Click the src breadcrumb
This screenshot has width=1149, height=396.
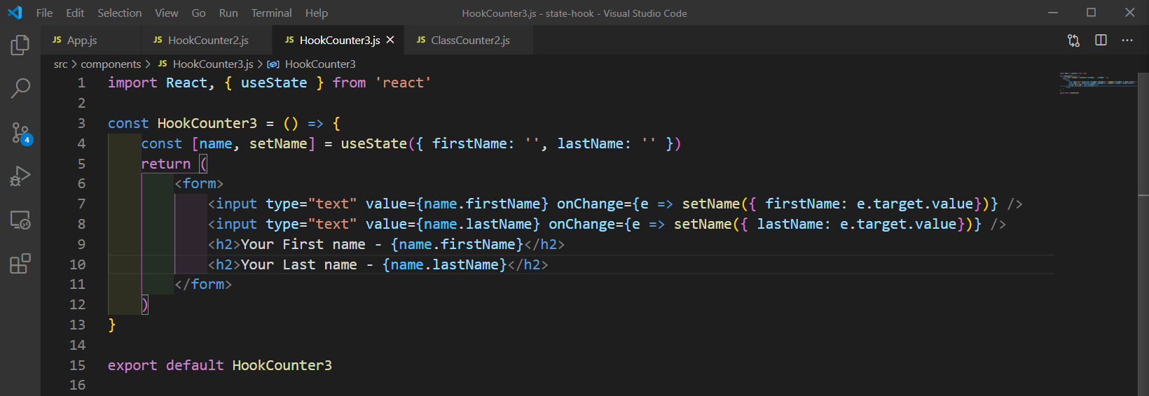pyautogui.click(x=60, y=64)
